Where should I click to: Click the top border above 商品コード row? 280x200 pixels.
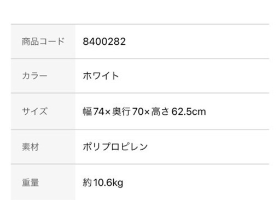tap(140, 24)
